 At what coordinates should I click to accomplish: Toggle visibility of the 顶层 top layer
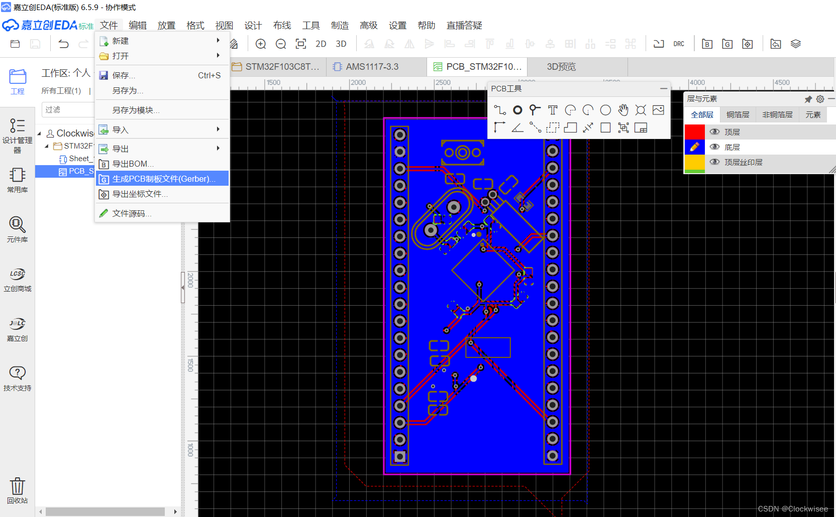tap(714, 132)
